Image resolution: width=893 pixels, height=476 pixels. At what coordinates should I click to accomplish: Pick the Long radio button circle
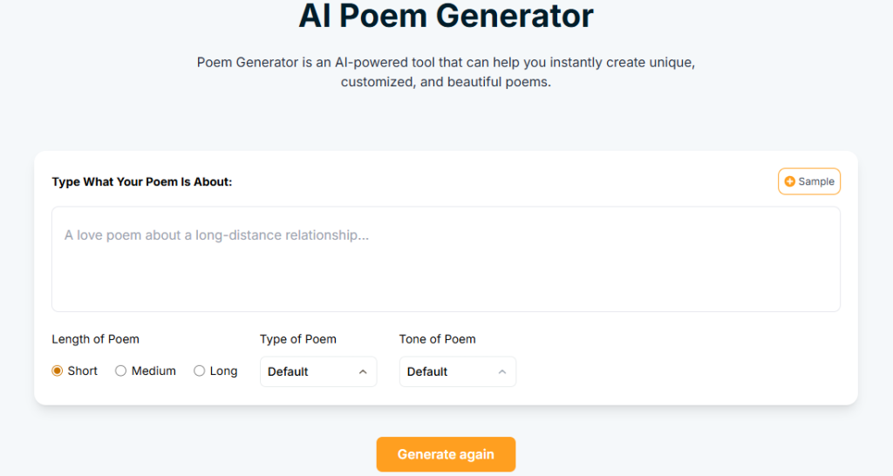pyautogui.click(x=200, y=371)
